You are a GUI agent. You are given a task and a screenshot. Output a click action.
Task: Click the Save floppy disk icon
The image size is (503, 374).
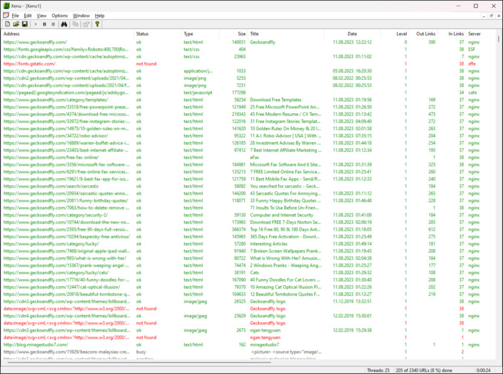(25, 24)
